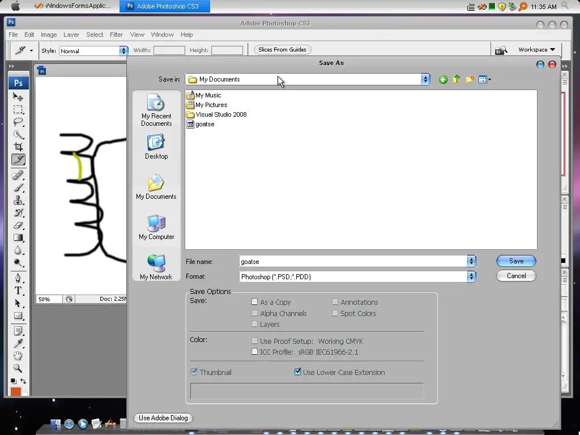Expand the collapsed toolbox panel arrows
The image size is (580, 435).
(x=11, y=66)
